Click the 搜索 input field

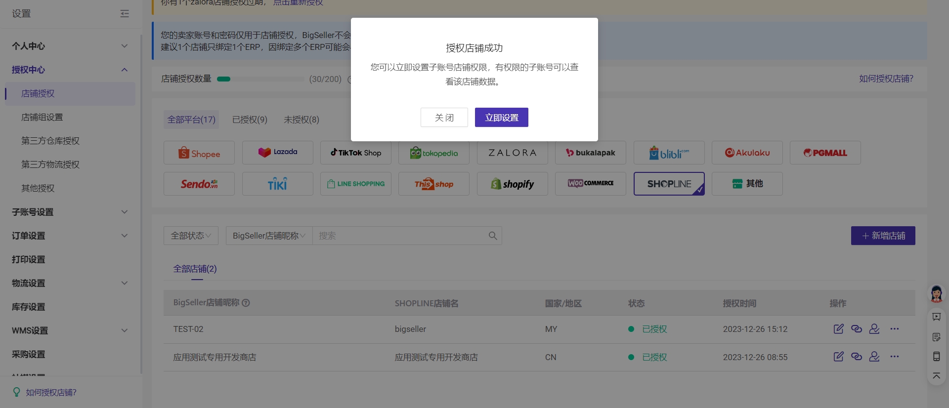tap(402, 236)
